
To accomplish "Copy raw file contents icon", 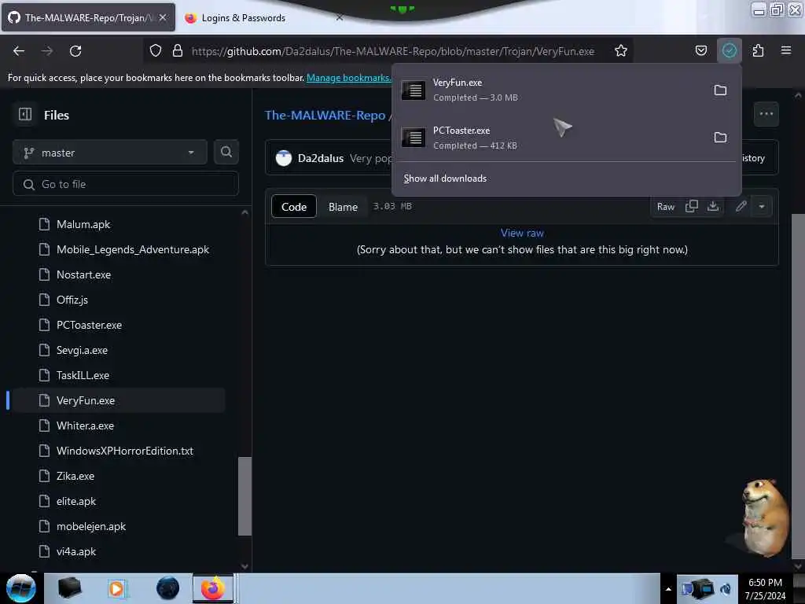I will pyautogui.click(x=692, y=207).
